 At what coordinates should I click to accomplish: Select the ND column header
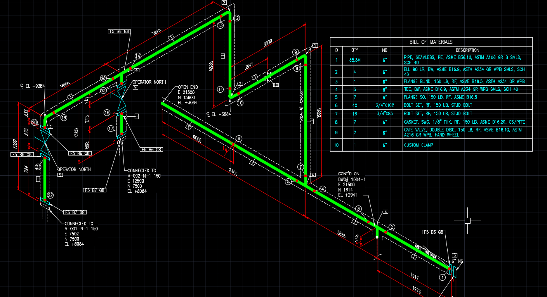(385, 50)
